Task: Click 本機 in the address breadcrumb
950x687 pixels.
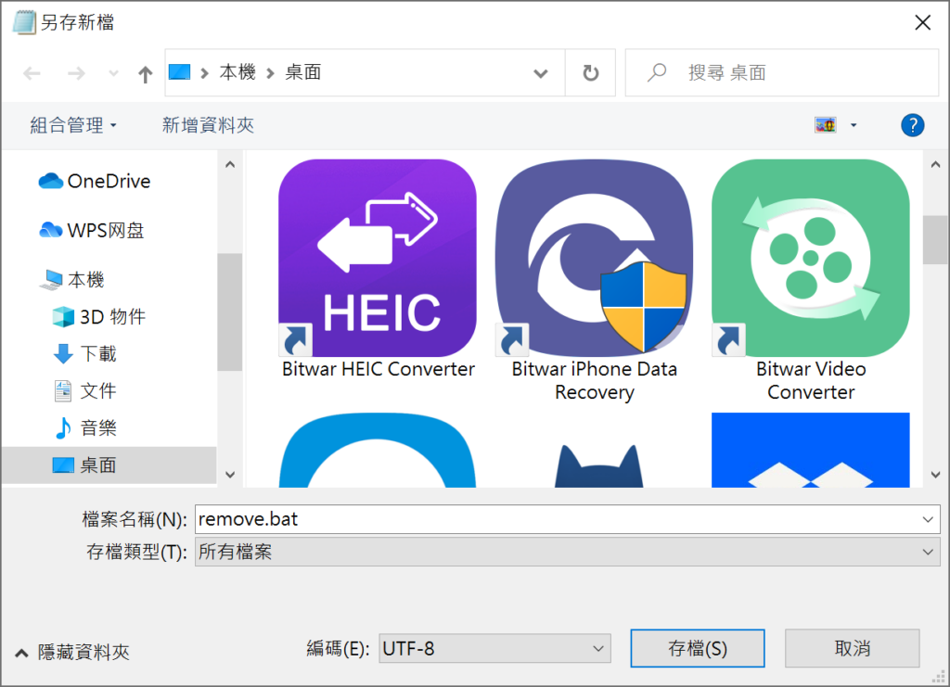Action: point(237,72)
